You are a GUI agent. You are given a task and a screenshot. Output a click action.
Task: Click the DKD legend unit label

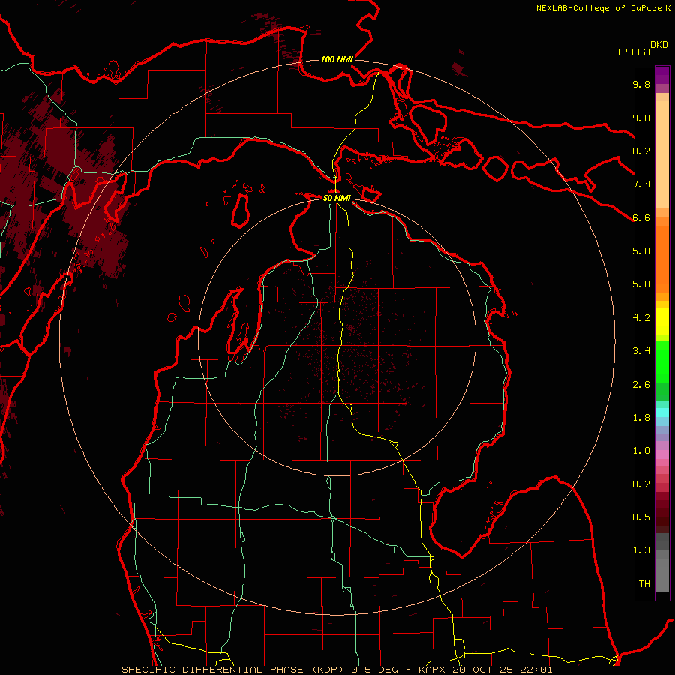click(x=659, y=45)
